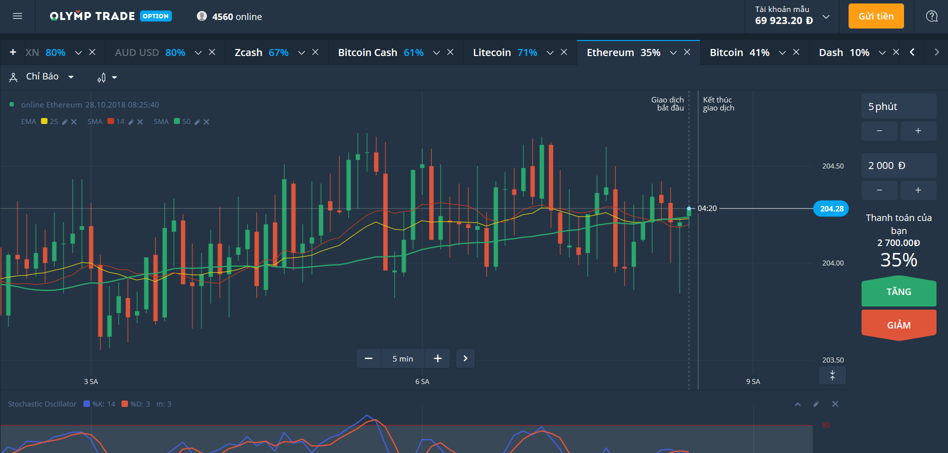Click the 5 min timeframe label
The height and width of the screenshot is (453, 948).
403,359
